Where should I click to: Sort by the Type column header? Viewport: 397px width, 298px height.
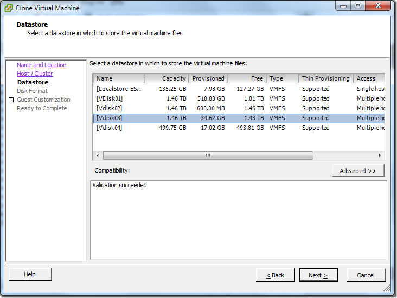(283, 78)
